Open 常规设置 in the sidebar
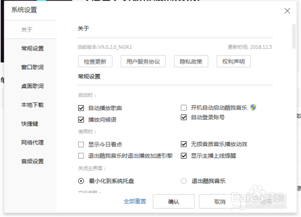Viewport: 301px width, 217px height. 33,49
